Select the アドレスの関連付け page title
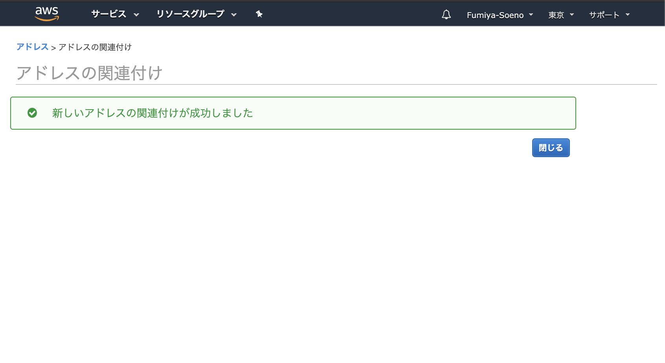Screen dimensions: 665x363 tap(90, 73)
